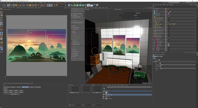Open the Shading dropdown in the Attributes panel
198x108 pixels.
(177, 68)
